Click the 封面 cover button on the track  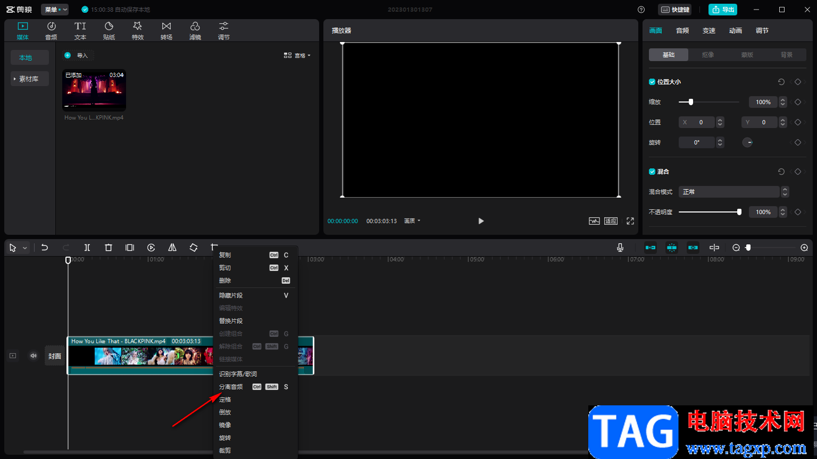coord(55,356)
